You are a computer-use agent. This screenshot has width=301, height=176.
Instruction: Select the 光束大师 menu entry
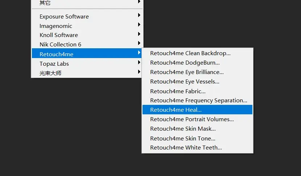tap(50, 73)
